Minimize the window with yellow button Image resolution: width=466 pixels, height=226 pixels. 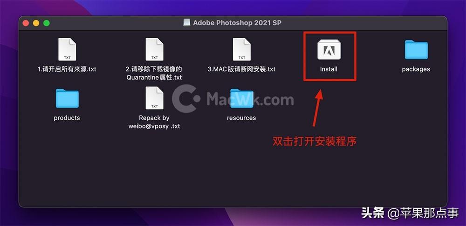point(36,23)
